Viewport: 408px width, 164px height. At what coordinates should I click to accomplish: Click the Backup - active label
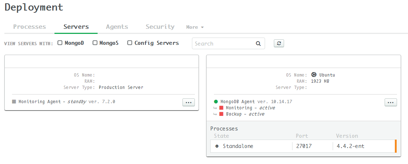tap(245, 114)
